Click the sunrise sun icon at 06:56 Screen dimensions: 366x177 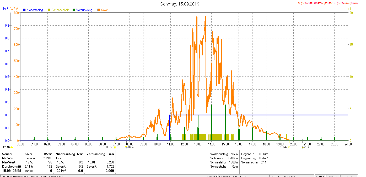pos(115,147)
